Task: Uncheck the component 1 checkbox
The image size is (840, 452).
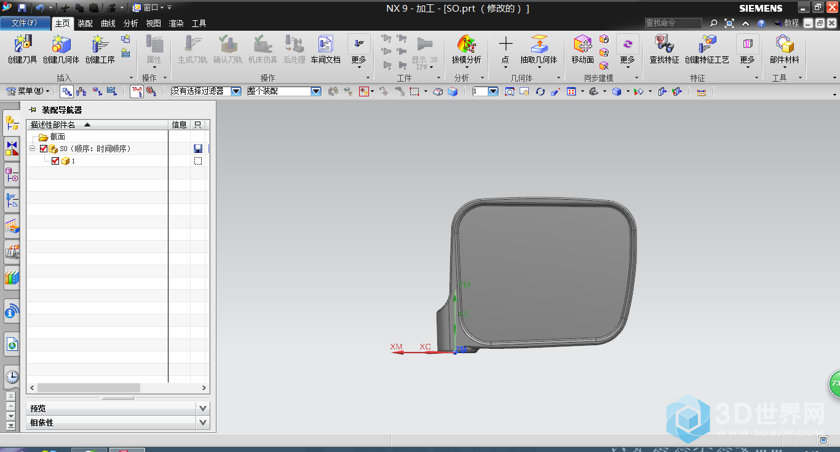Action: point(55,161)
